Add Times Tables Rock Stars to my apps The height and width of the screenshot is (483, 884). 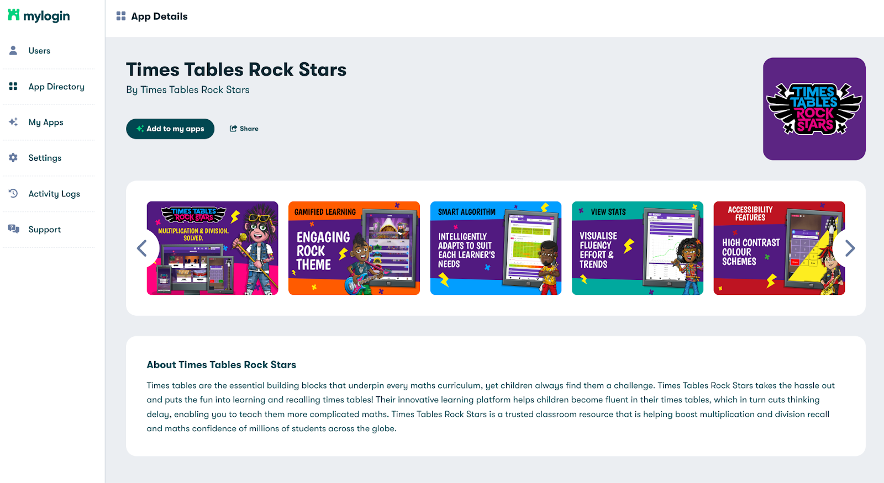pos(170,129)
